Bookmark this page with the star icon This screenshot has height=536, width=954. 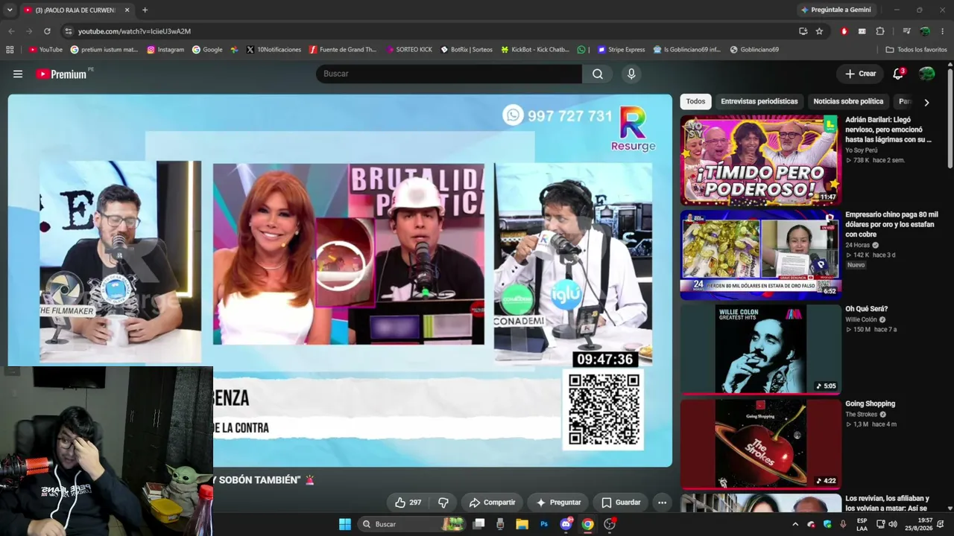point(819,31)
